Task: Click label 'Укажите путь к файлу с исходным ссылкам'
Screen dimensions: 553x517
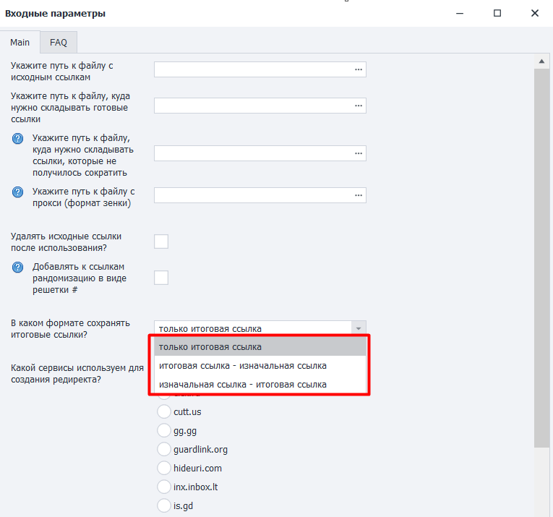Action: (61, 72)
